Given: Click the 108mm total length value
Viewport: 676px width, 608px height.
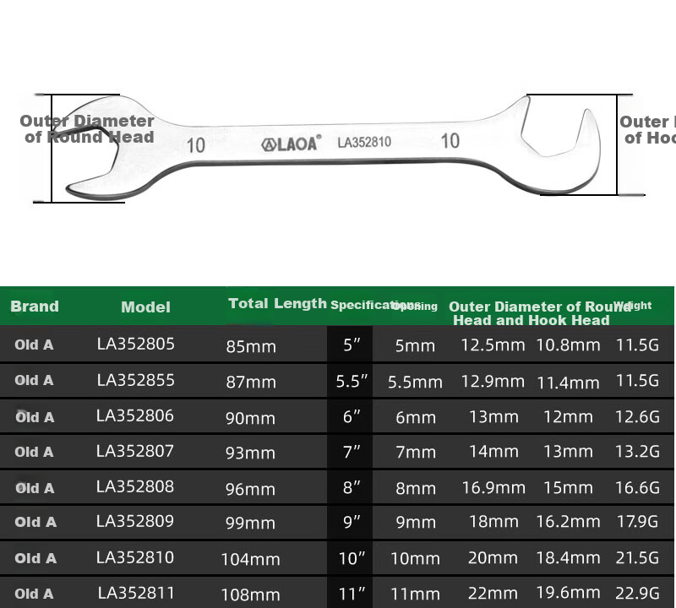Looking at the screenshot, I should pyautogui.click(x=250, y=595).
